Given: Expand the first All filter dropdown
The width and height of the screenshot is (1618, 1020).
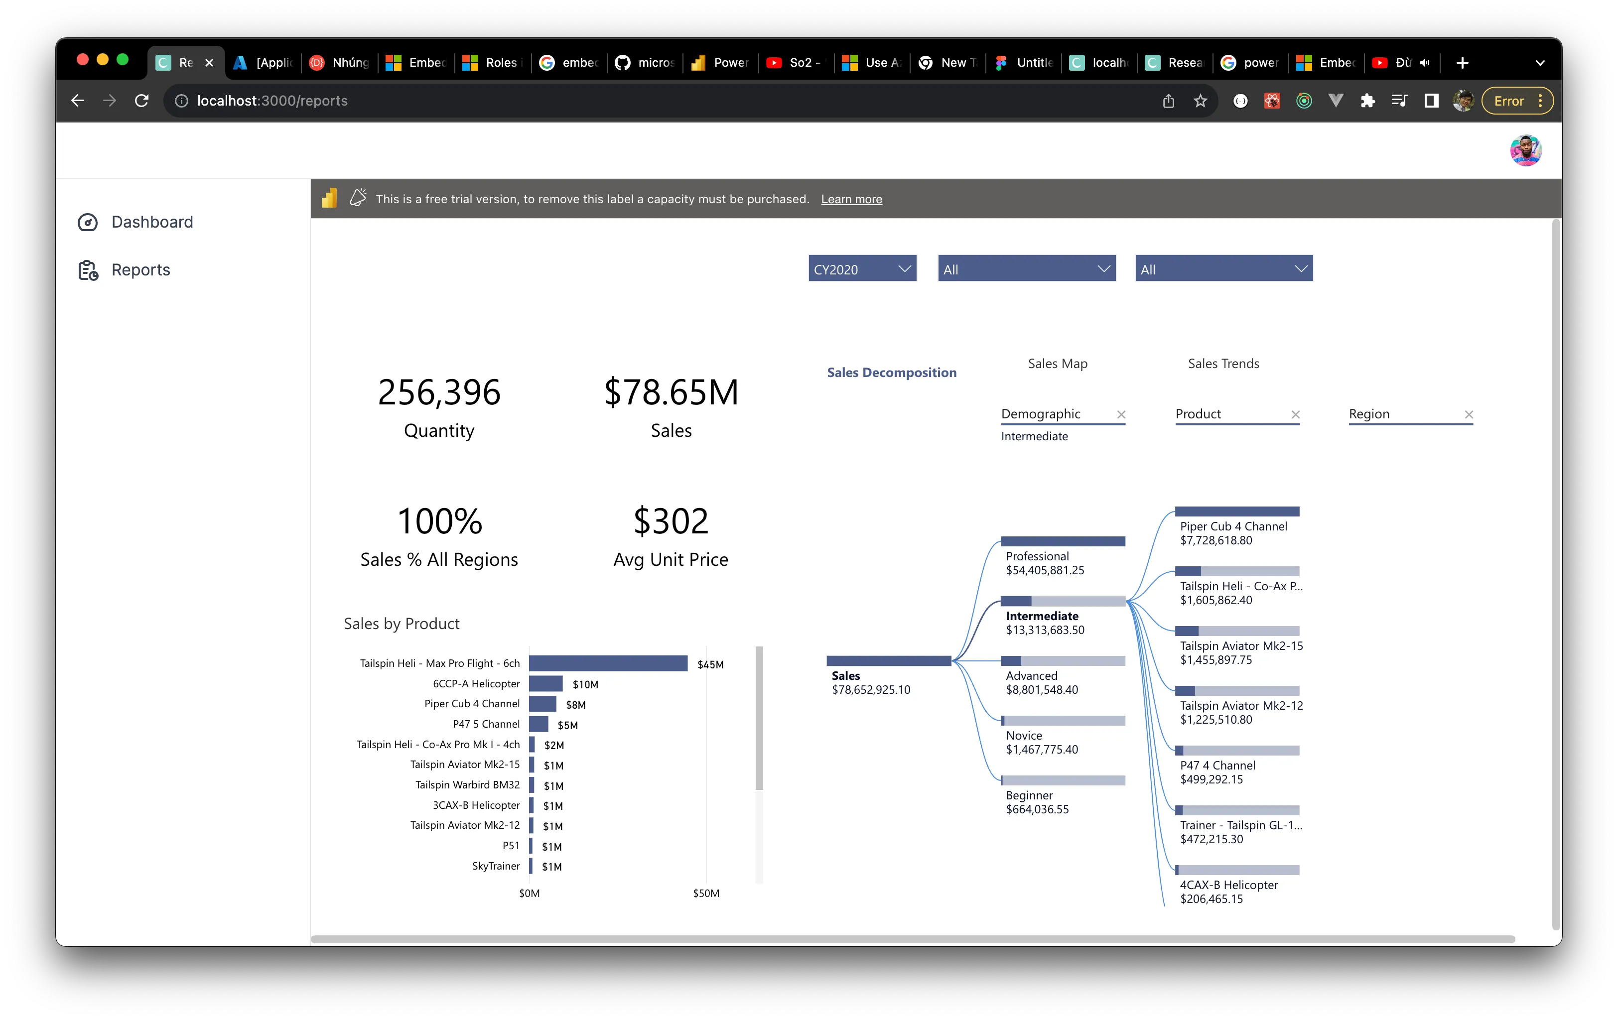Looking at the screenshot, I should [x=1026, y=269].
